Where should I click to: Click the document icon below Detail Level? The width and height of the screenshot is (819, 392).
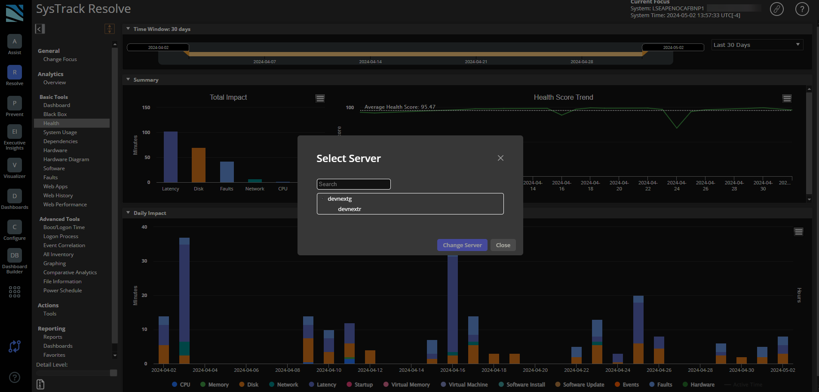40,384
